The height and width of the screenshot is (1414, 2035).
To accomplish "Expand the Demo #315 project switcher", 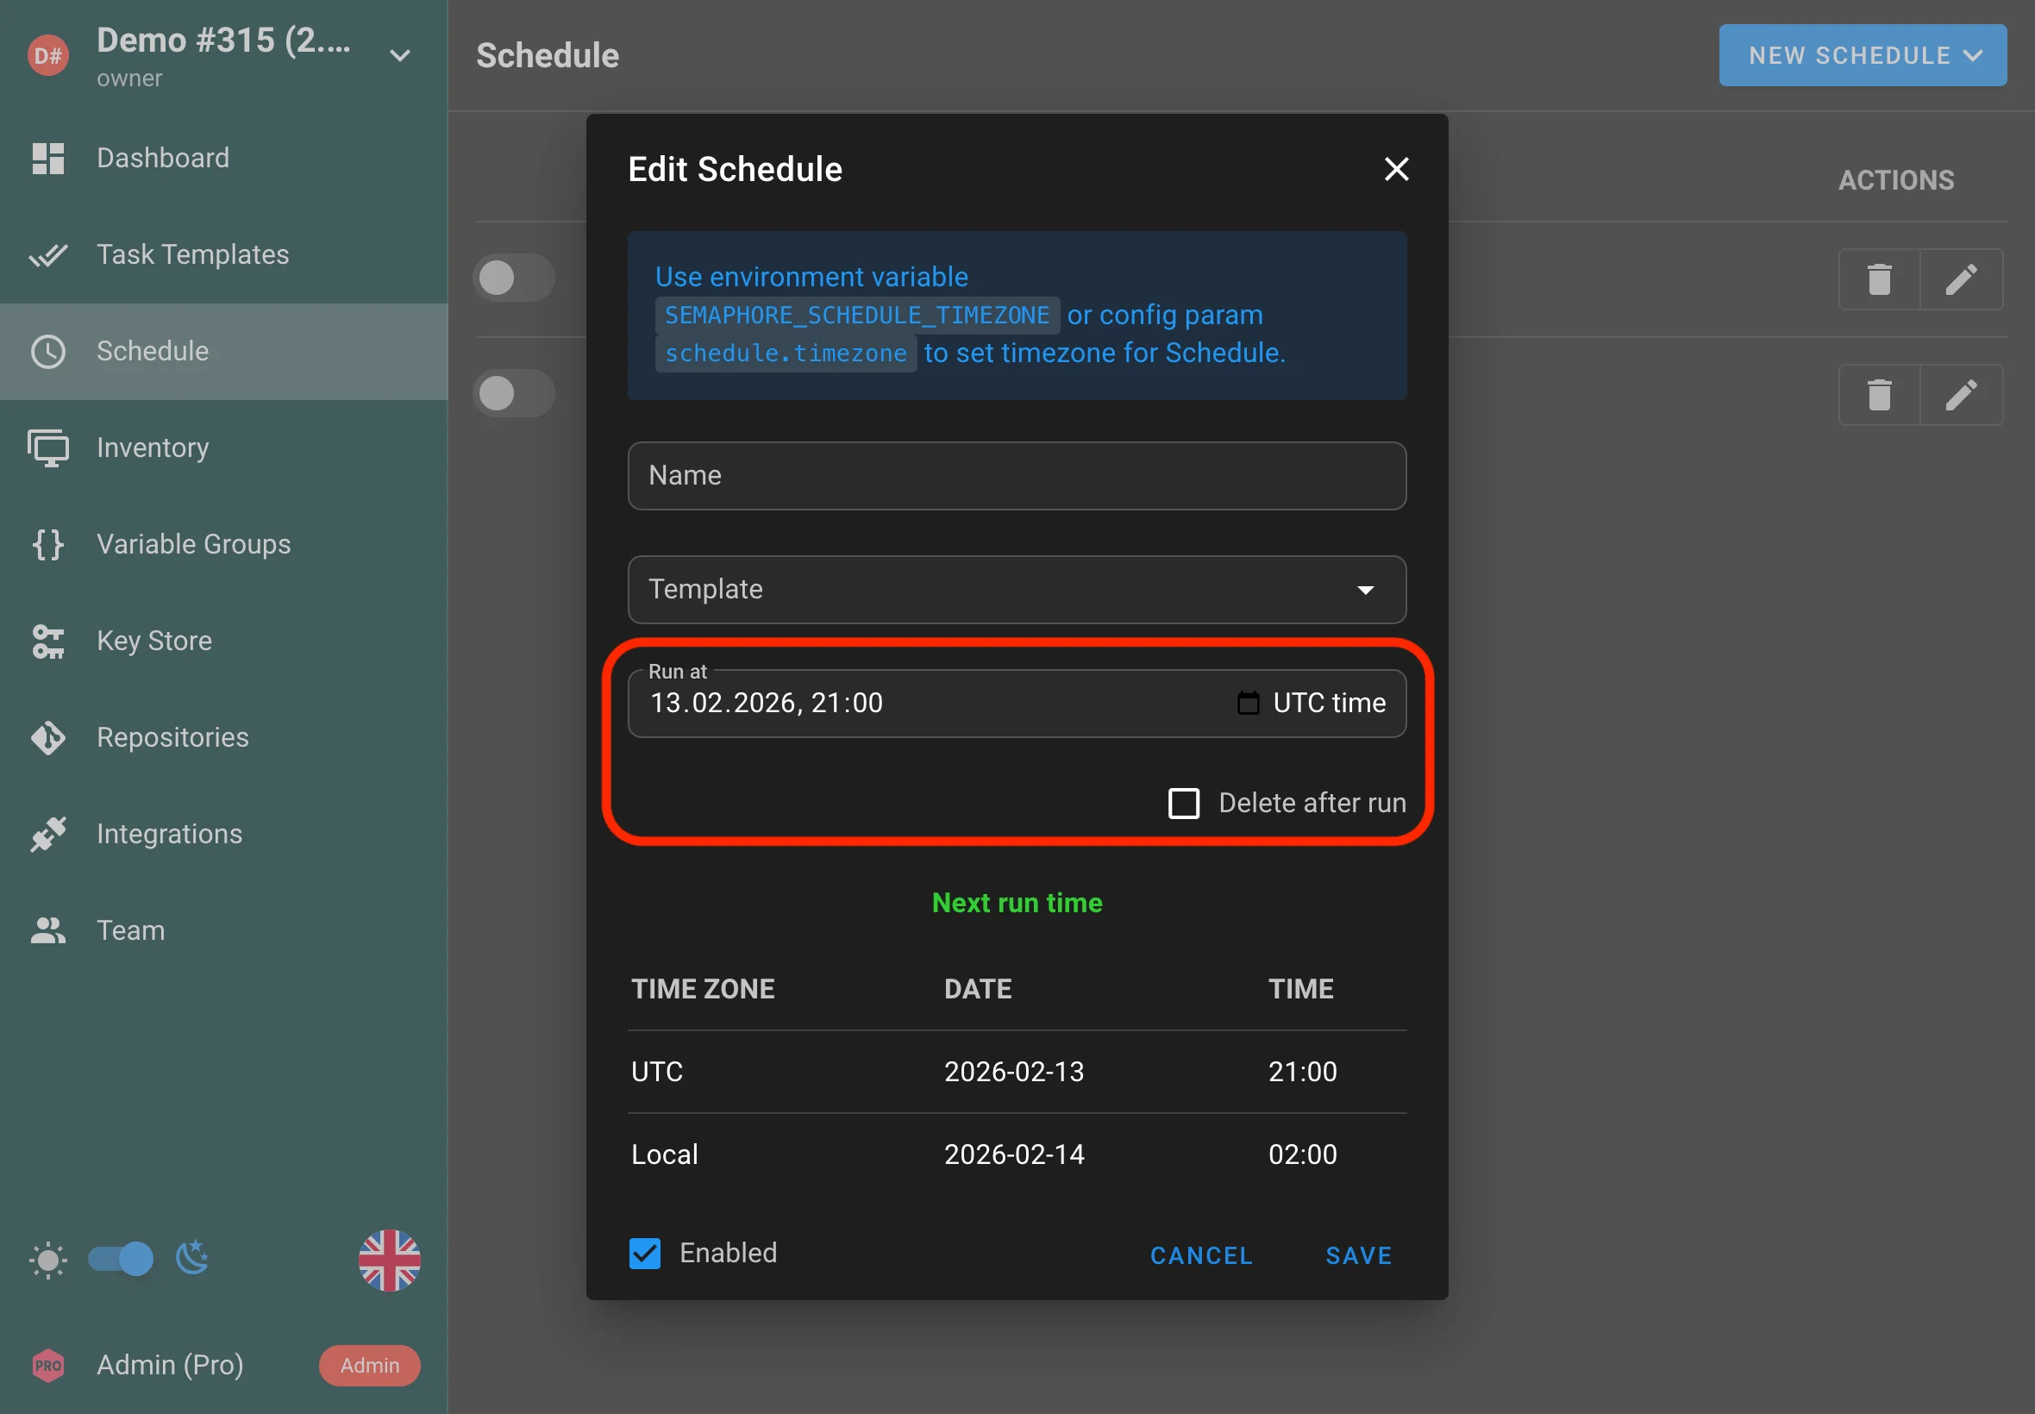I will [399, 55].
